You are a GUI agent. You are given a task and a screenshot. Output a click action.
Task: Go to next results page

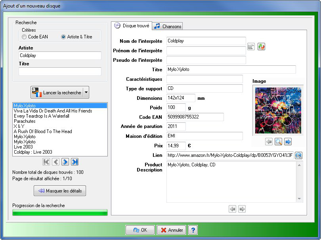click(x=65, y=162)
